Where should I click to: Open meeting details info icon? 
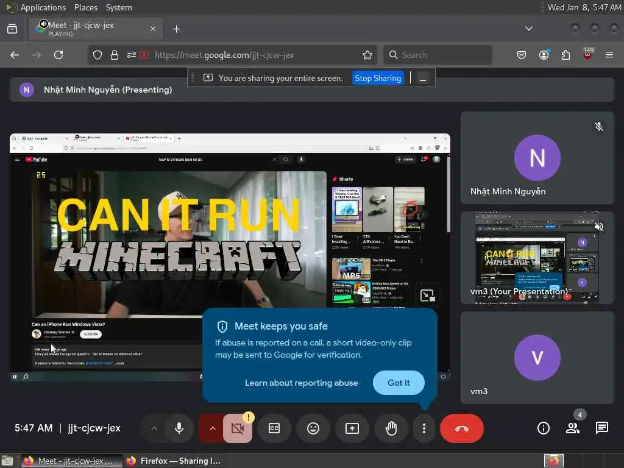(543, 428)
